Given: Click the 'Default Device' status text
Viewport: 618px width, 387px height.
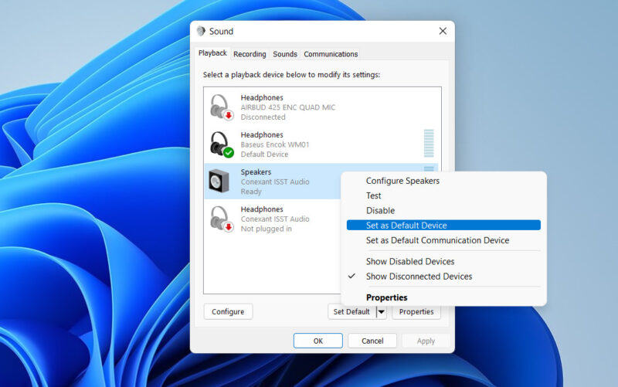Looking at the screenshot, I should pos(264,154).
